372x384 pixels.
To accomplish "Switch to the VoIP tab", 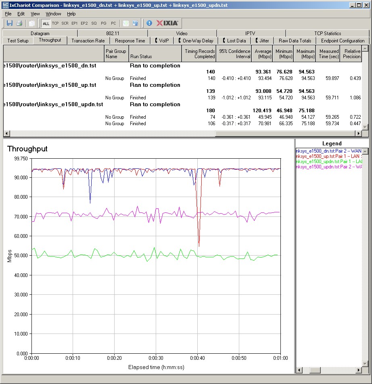I will [x=162, y=41].
